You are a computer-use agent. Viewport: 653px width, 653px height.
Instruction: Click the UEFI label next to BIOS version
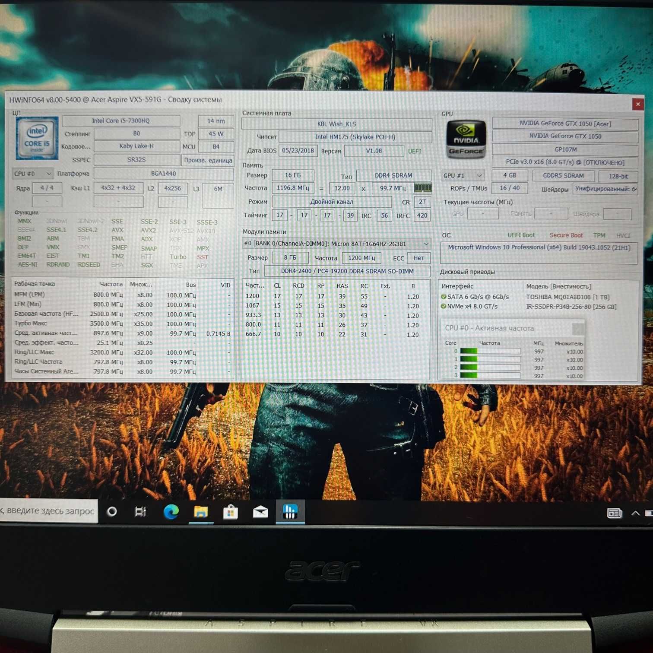click(x=415, y=151)
